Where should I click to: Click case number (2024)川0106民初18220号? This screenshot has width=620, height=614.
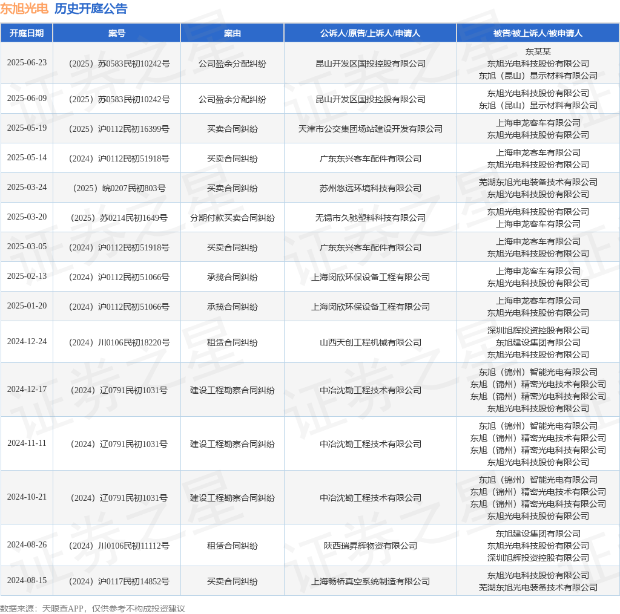point(119,342)
